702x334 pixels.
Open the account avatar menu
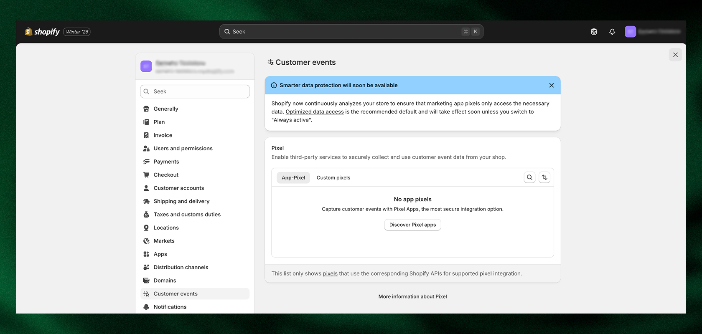point(630,32)
